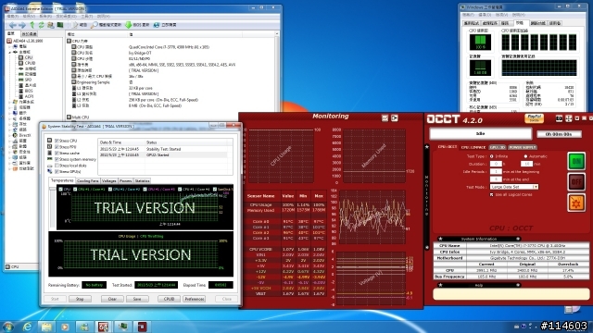Select Automatic test type radio in OCCT

525,156
